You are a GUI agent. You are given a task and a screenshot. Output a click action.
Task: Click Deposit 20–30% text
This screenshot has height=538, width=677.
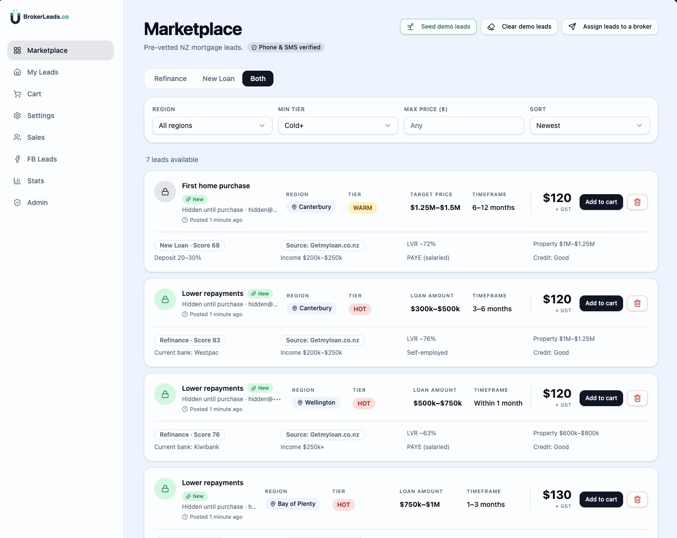click(x=178, y=258)
